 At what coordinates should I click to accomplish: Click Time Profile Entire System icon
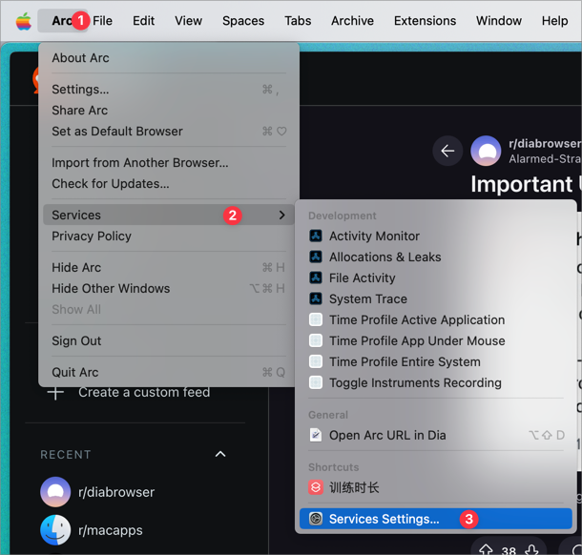[x=316, y=361]
